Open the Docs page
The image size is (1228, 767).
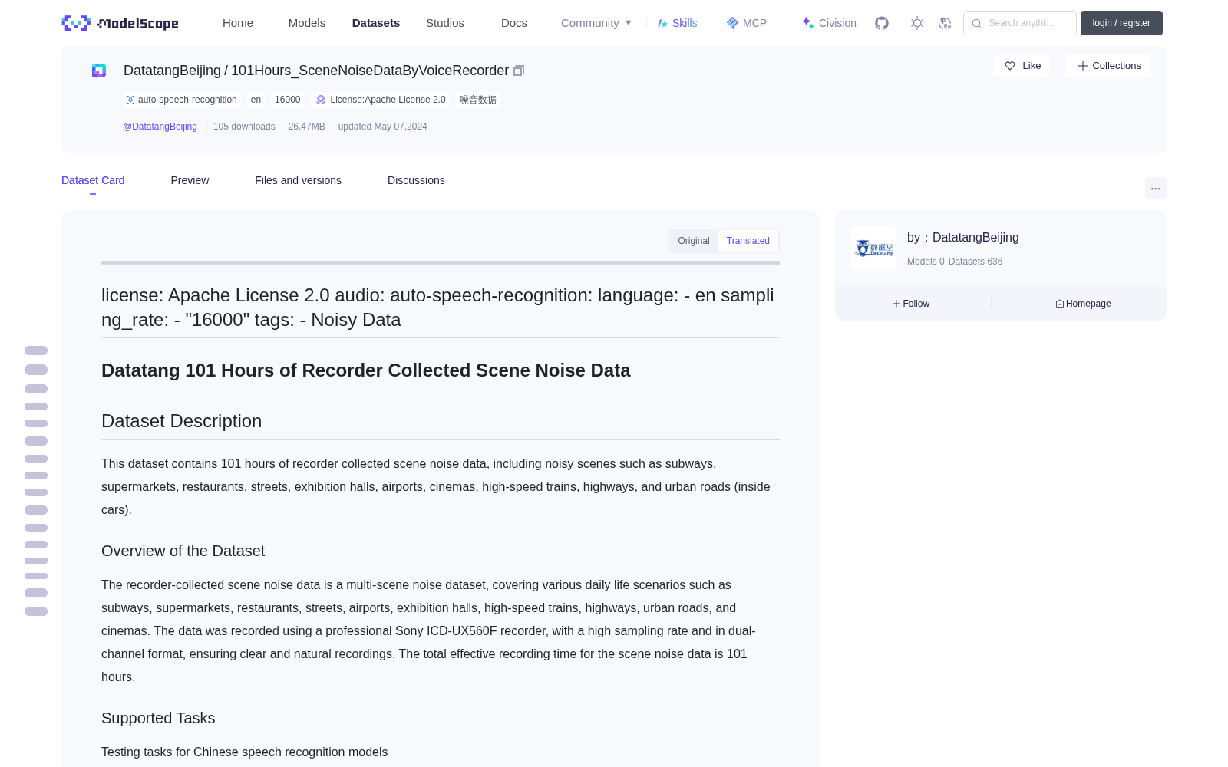click(514, 23)
